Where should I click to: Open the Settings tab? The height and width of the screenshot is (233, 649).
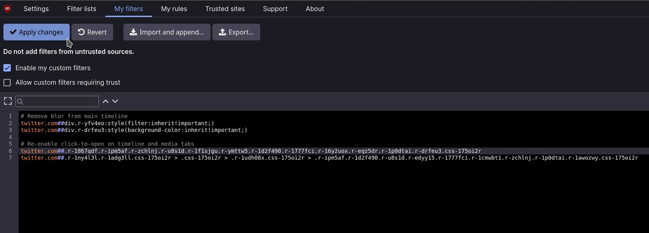36,9
